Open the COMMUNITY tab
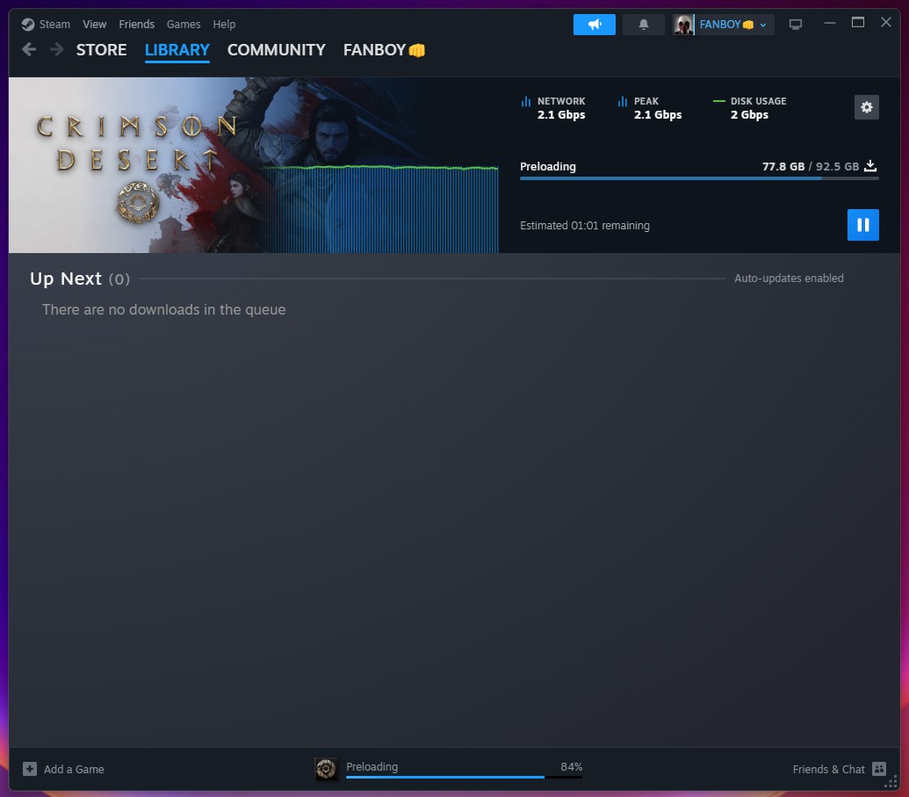 pyautogui.click(x=276, y=50)
